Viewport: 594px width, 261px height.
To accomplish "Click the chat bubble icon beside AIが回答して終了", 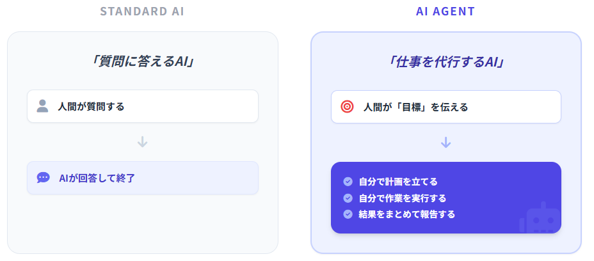I will pos(43,178).
